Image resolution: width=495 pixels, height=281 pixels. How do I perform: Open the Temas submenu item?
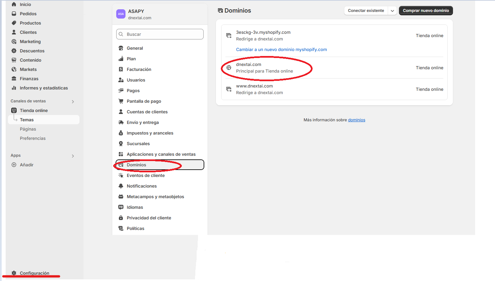point(44,120)
